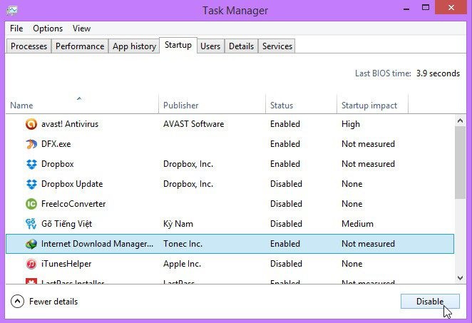Sort by the Startup impact column header
The height and width of the screenshot is (323, 472).
(x=372, y=104)
